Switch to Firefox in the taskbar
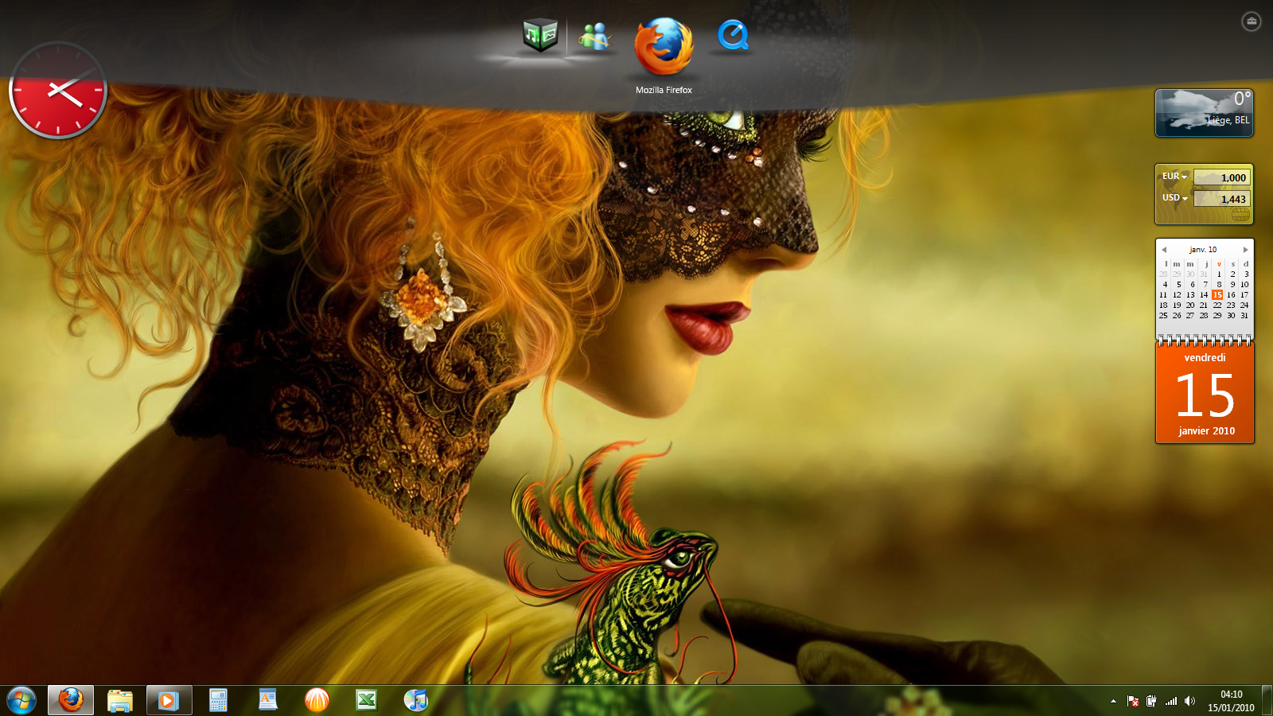This screenshot has width=1273, height=716. click(71, 700)
